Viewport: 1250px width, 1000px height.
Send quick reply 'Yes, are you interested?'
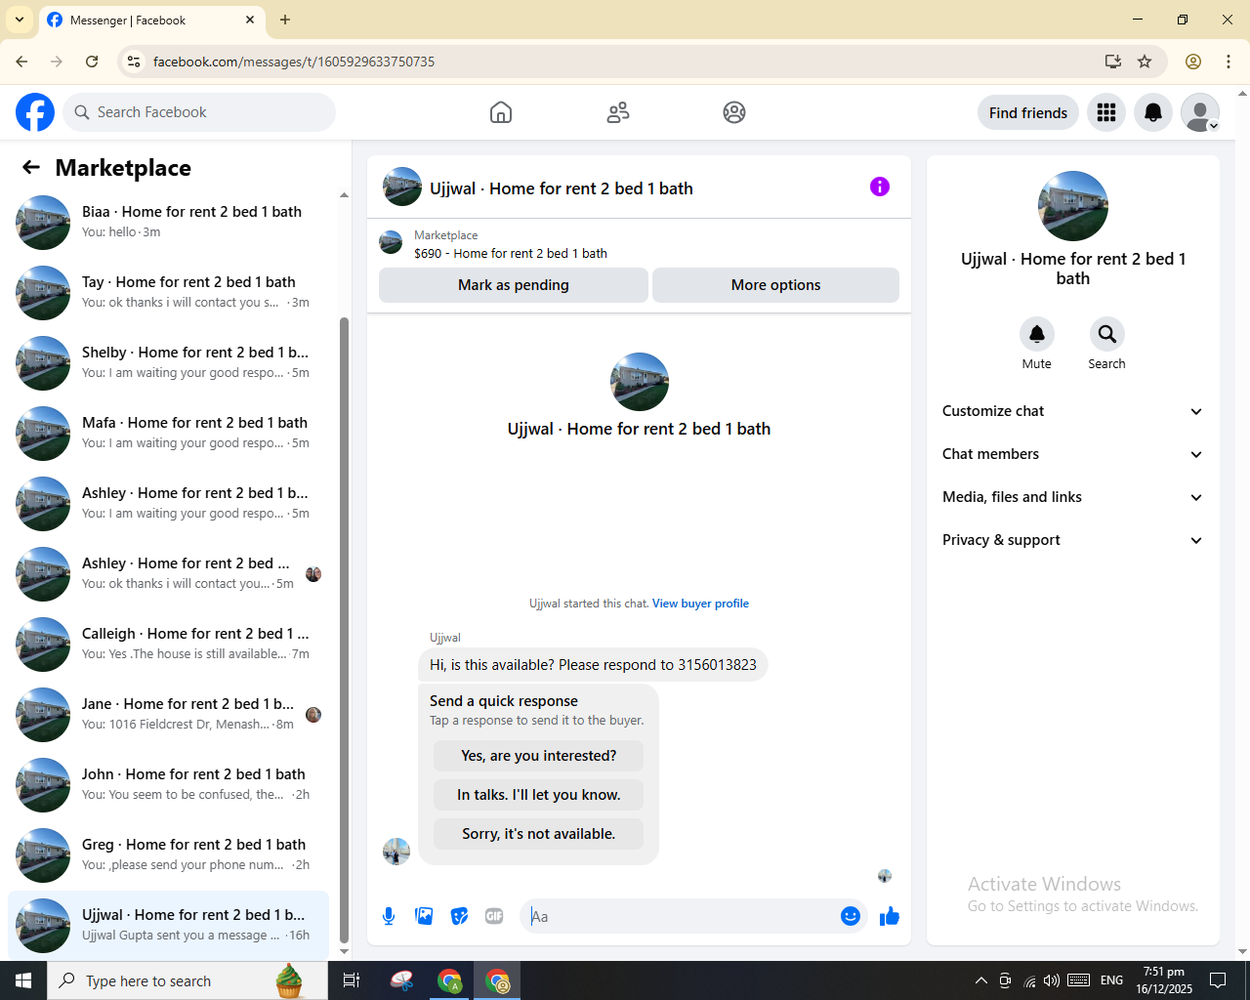click(539, 756)
